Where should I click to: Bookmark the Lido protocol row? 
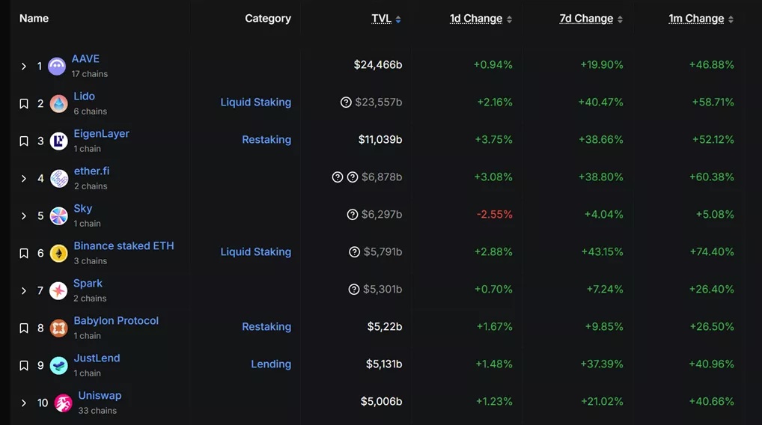pos(24,103)
